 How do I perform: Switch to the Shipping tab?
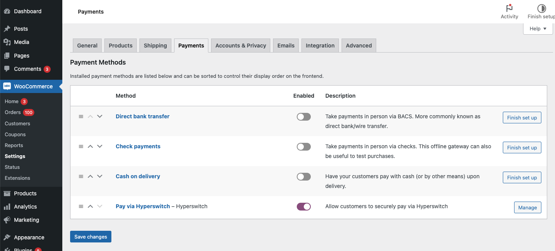pyautogui.click(x=155, y=46)
